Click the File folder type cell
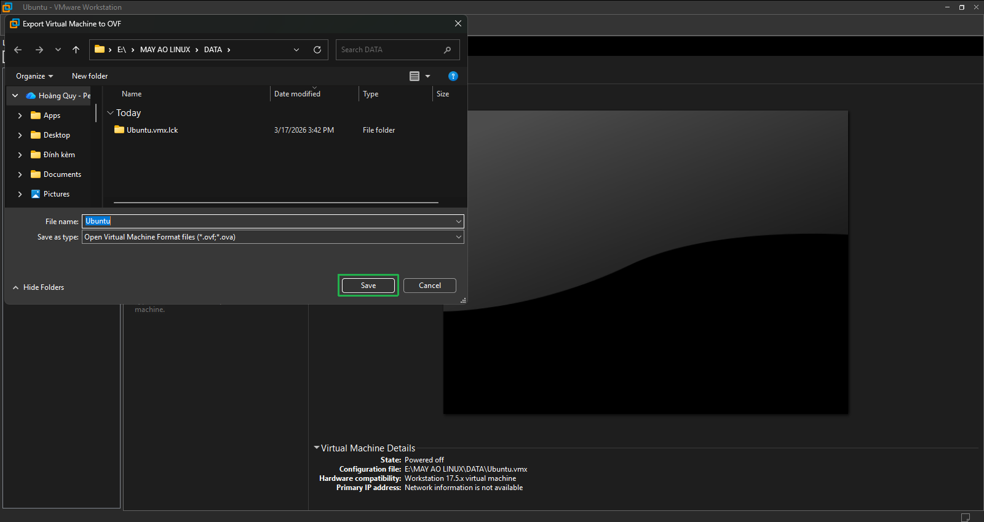 [379, 130]
